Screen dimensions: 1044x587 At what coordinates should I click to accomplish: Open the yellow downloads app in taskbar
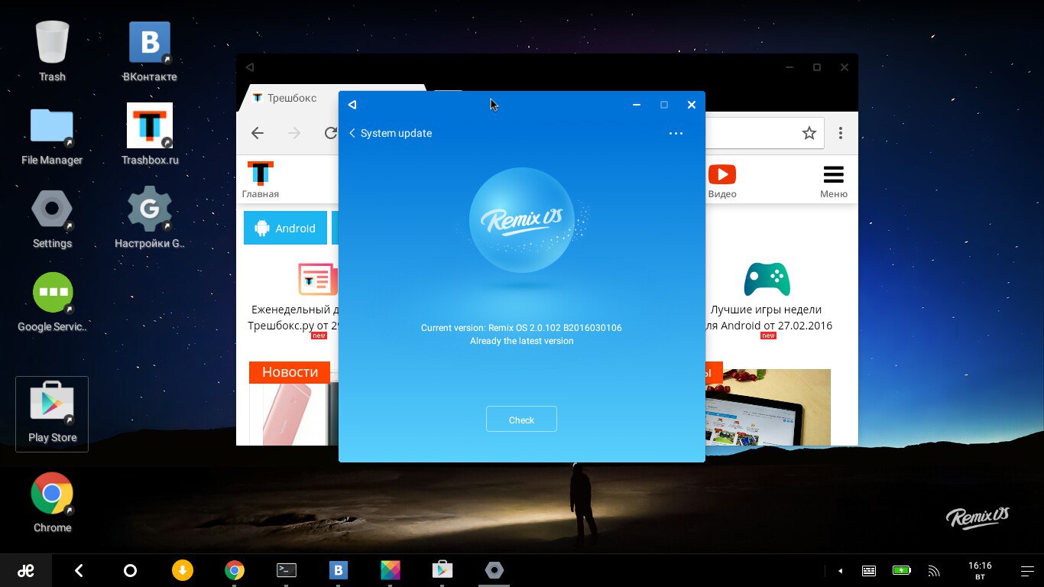[x=182, y=570]
